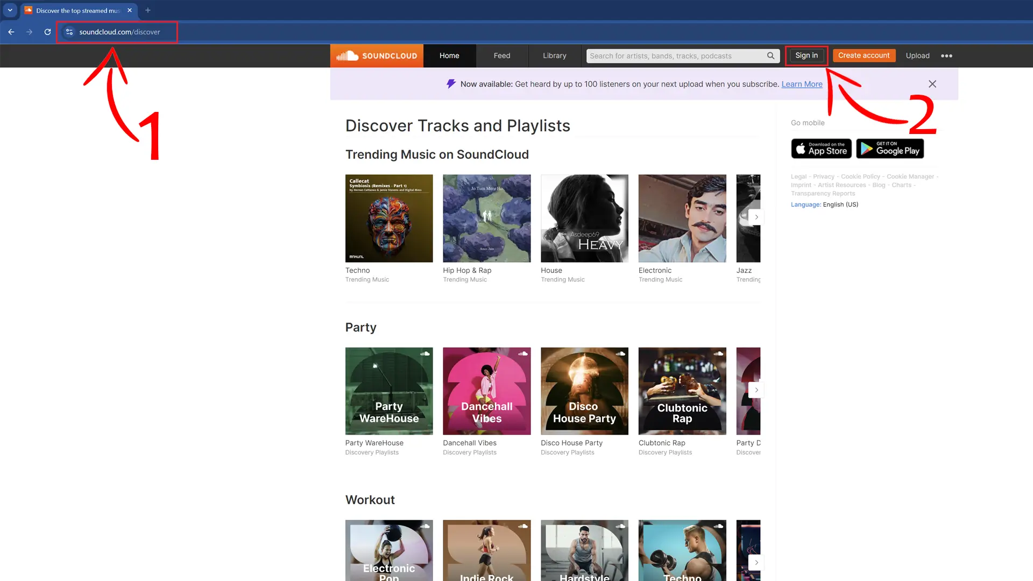This screenshot has height=581, width=1033.
Task: Change the Language setting link
Action: click(824, 205)
